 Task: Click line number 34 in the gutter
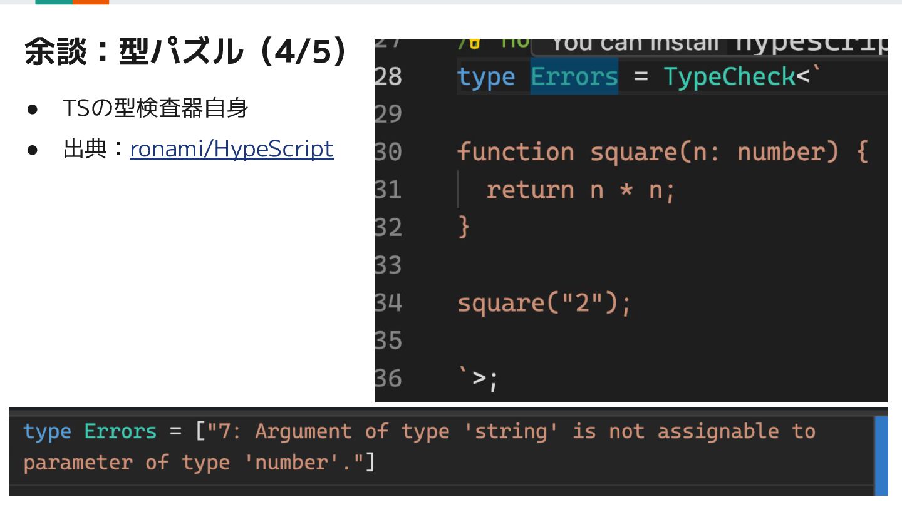[x=388, y=303]
